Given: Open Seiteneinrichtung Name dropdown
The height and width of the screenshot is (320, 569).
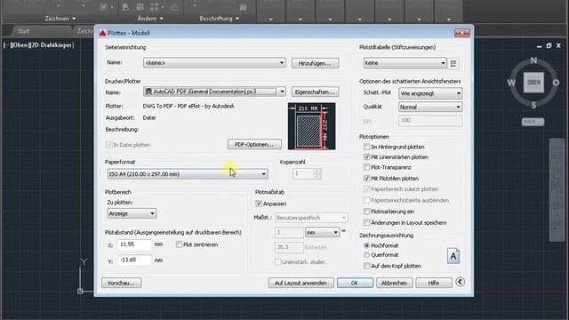Looking at the screenshot, I should (x=214, y=63).
